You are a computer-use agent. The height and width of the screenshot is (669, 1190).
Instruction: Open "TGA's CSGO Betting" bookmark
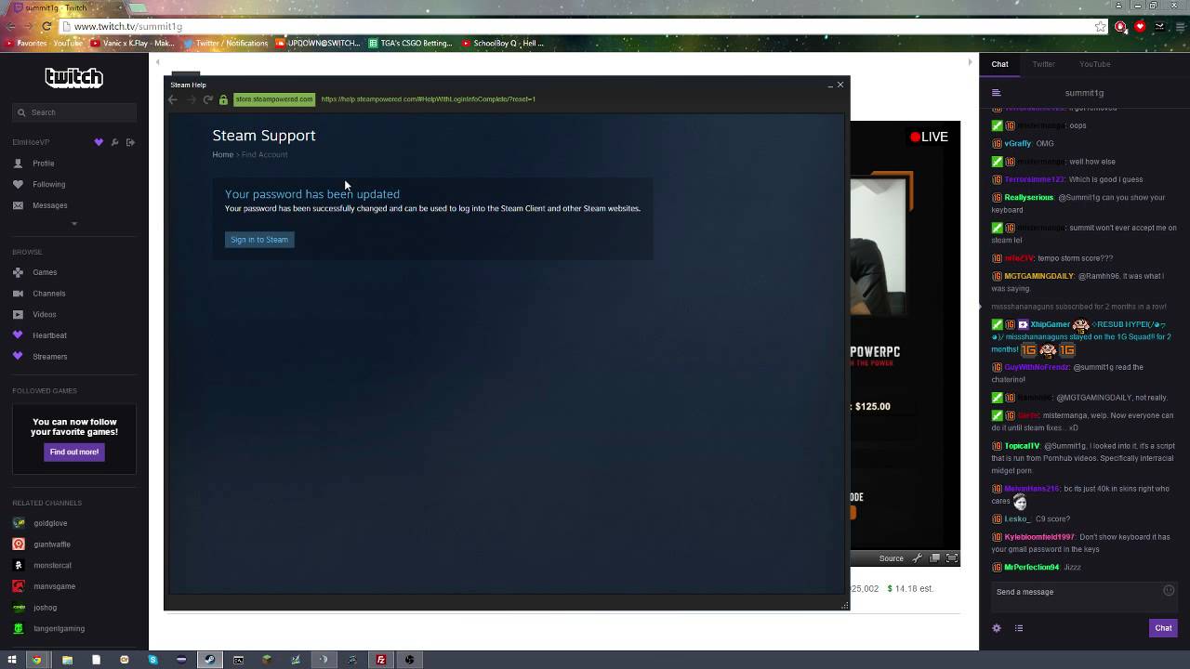(x=410, y=44)
